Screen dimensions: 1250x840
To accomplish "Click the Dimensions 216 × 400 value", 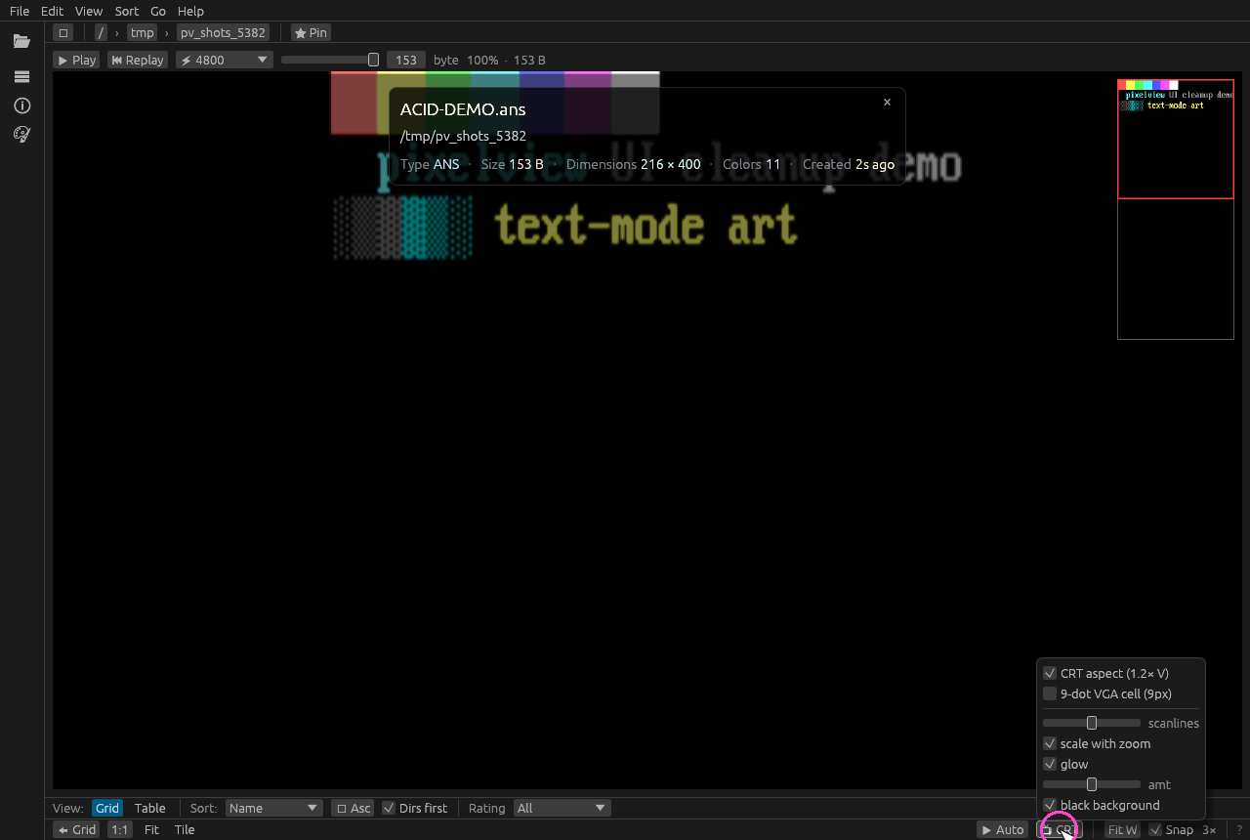I will coord(671,164).
